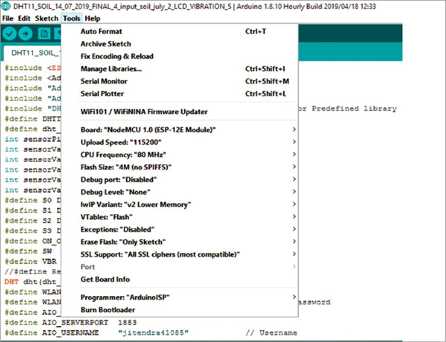Expand the Upload Speed 115200 submenu
Screen dimensions: 446x342
point(180,142)
